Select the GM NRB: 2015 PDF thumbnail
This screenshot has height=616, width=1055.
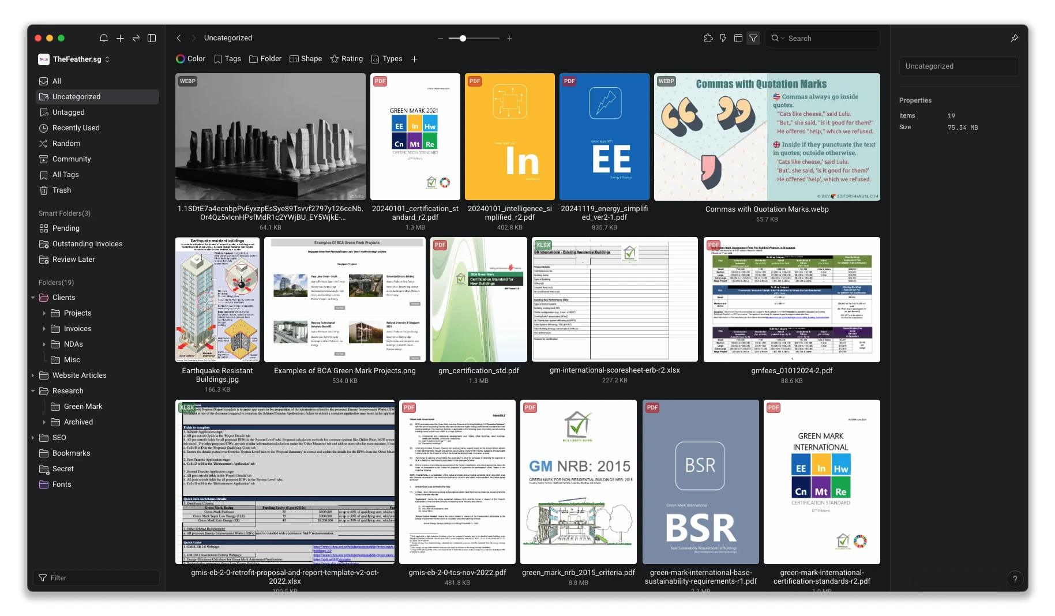(579, 482)
